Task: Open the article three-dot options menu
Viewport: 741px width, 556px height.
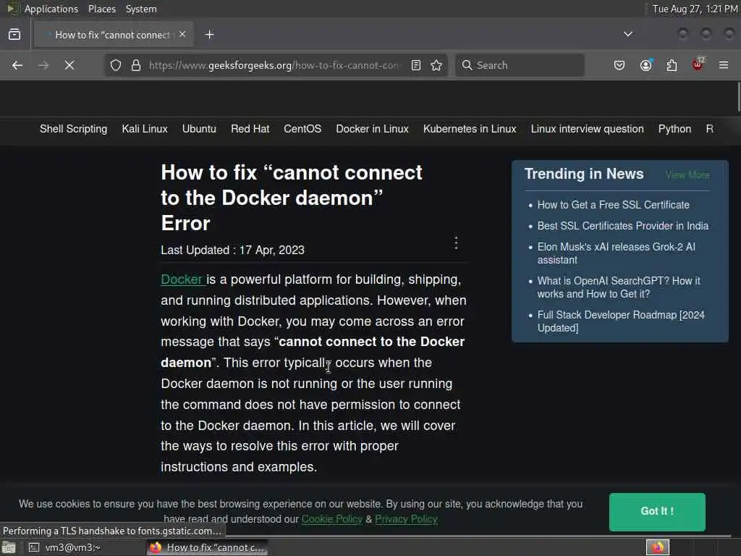Action: pyautogui.click(x=456, y=243)
